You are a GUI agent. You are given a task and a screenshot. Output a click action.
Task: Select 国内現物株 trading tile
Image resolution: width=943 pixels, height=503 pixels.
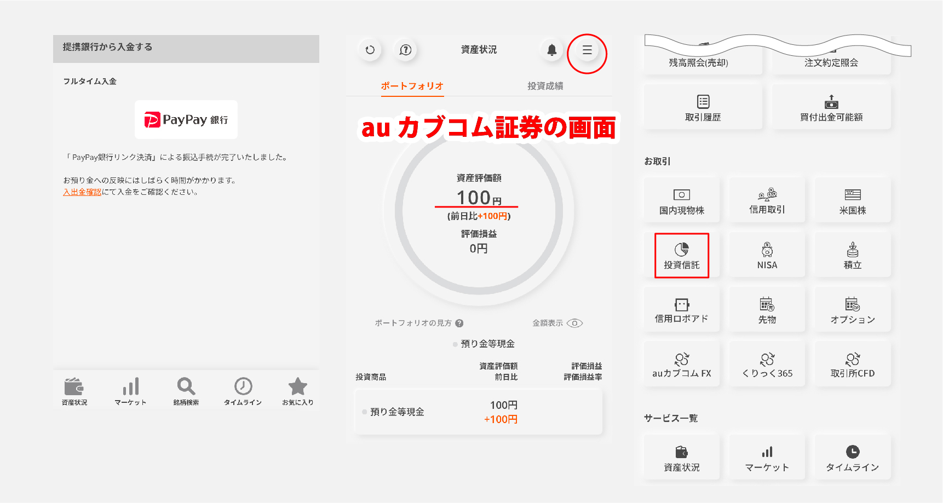pos(682,200)
